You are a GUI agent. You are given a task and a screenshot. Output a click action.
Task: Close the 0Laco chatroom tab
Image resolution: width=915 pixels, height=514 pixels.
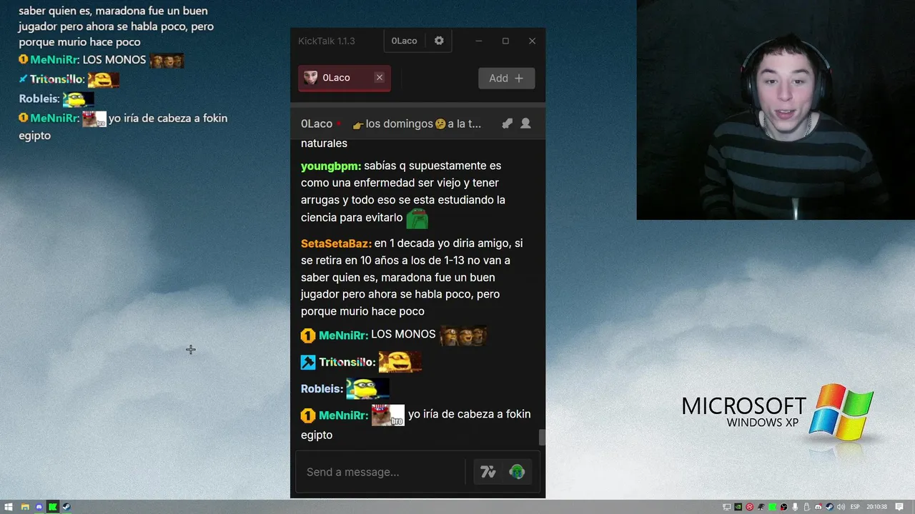pos(380,78)
